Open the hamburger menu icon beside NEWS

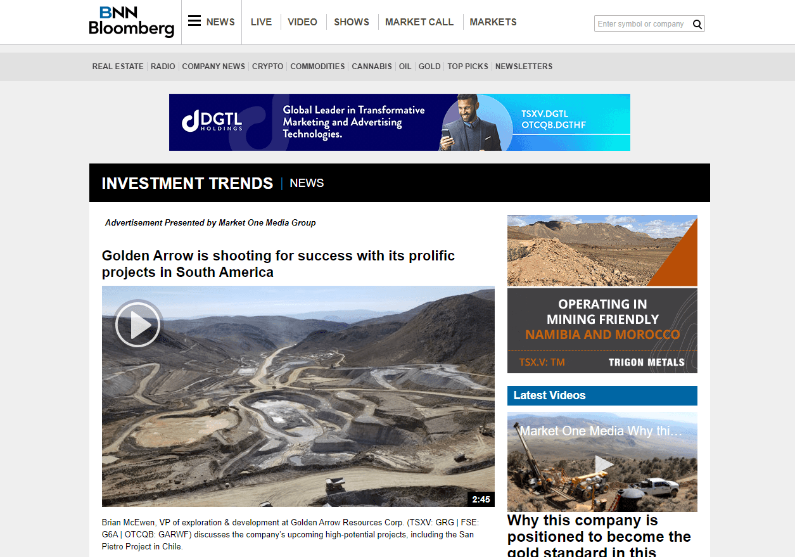[194, 21]
